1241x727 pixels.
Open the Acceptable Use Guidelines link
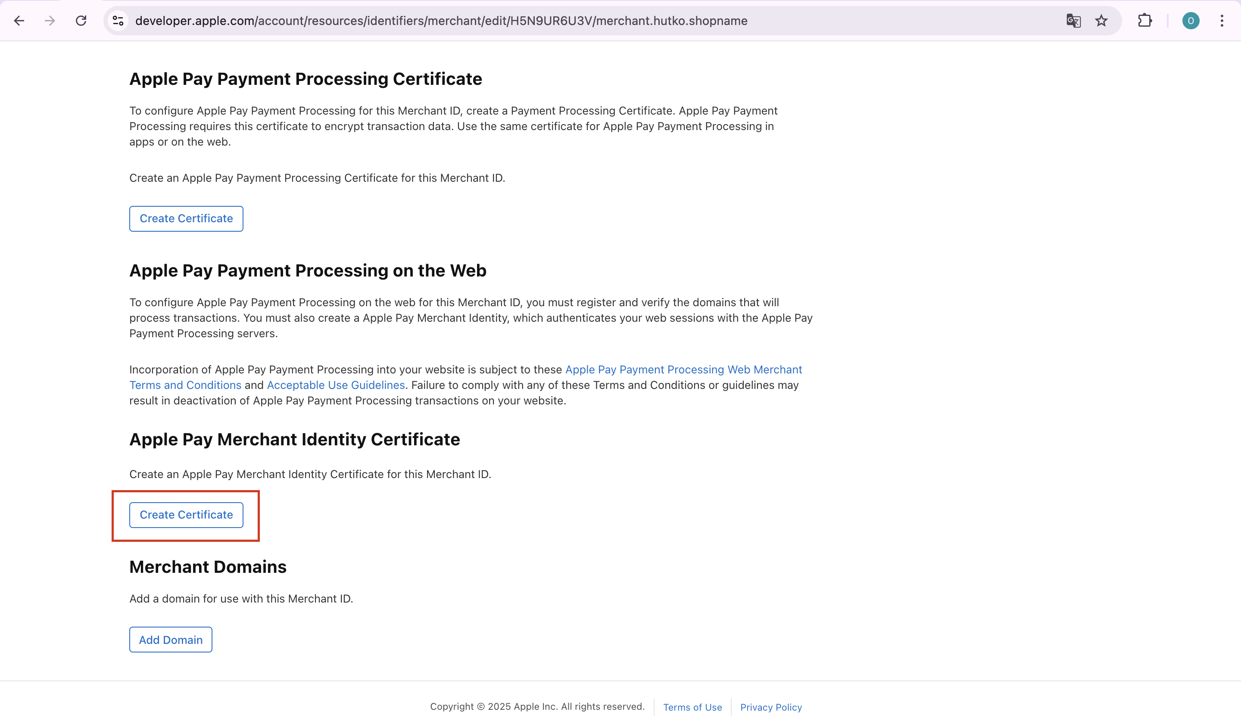[x=336, y=385]
